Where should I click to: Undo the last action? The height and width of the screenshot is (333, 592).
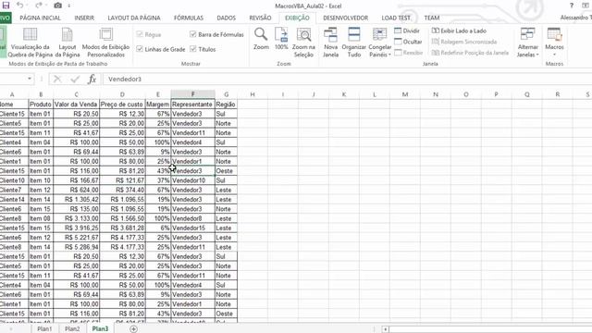[19, 6]
